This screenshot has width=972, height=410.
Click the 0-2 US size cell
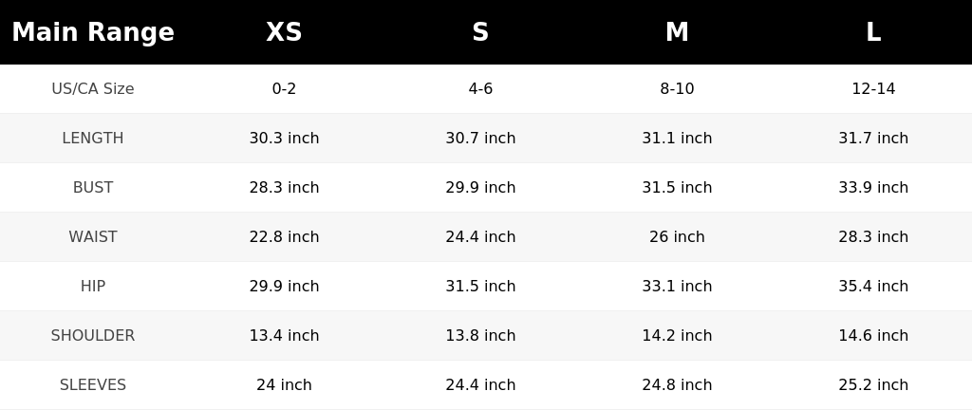click(x=284, y=88)
